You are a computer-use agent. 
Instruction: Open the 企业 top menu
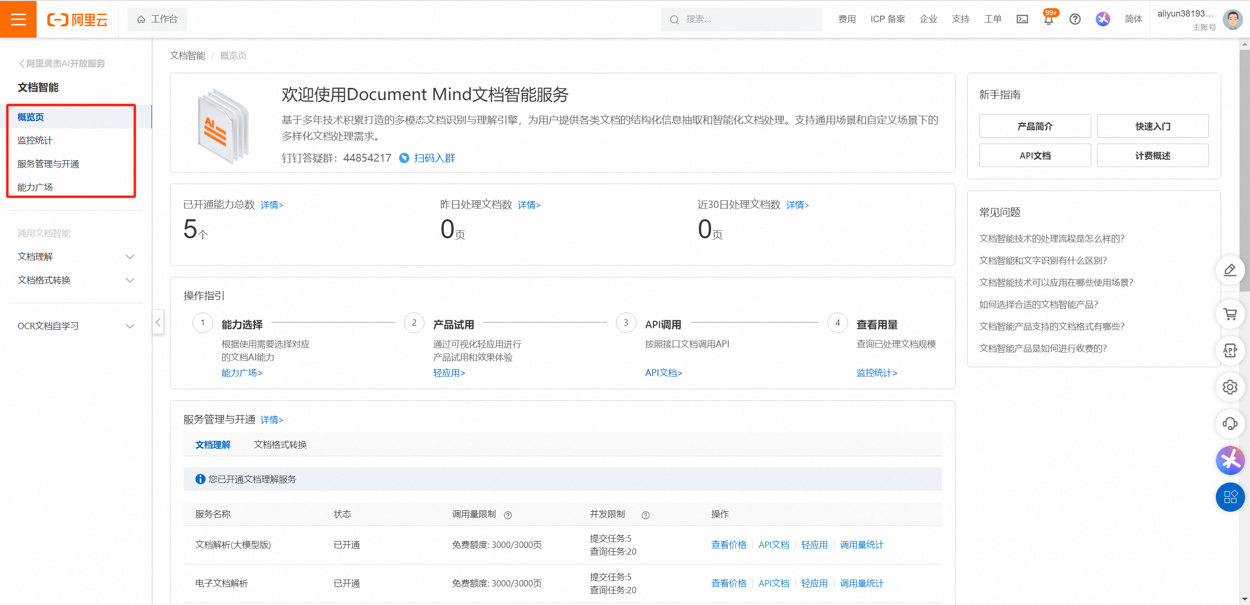pos(928,19)
